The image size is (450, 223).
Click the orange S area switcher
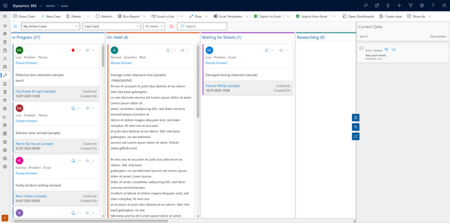tap(4, 218)
